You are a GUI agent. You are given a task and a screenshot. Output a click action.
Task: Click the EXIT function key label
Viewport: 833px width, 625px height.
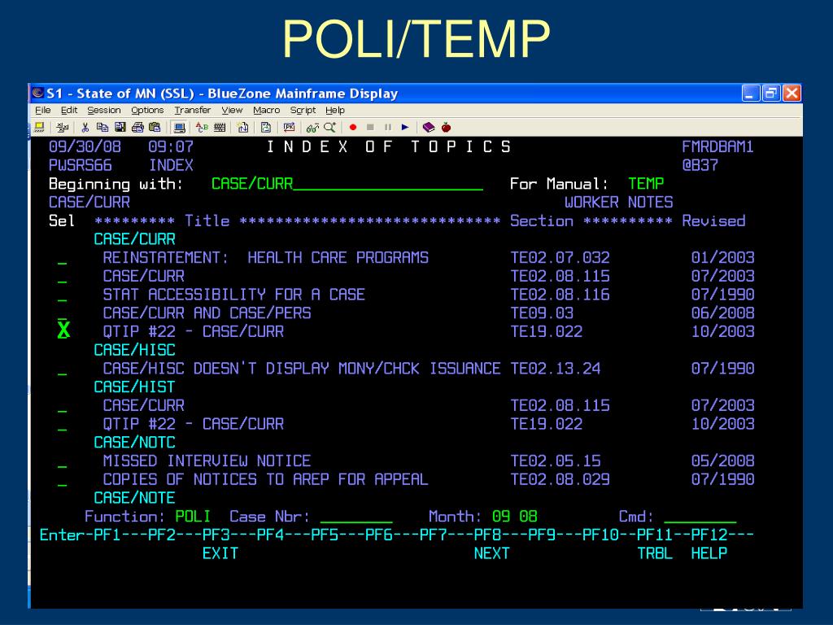(x=220, y=553)
